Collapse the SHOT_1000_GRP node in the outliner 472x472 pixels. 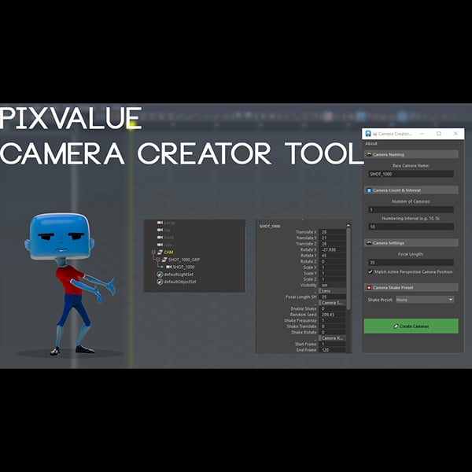point(158,260)
